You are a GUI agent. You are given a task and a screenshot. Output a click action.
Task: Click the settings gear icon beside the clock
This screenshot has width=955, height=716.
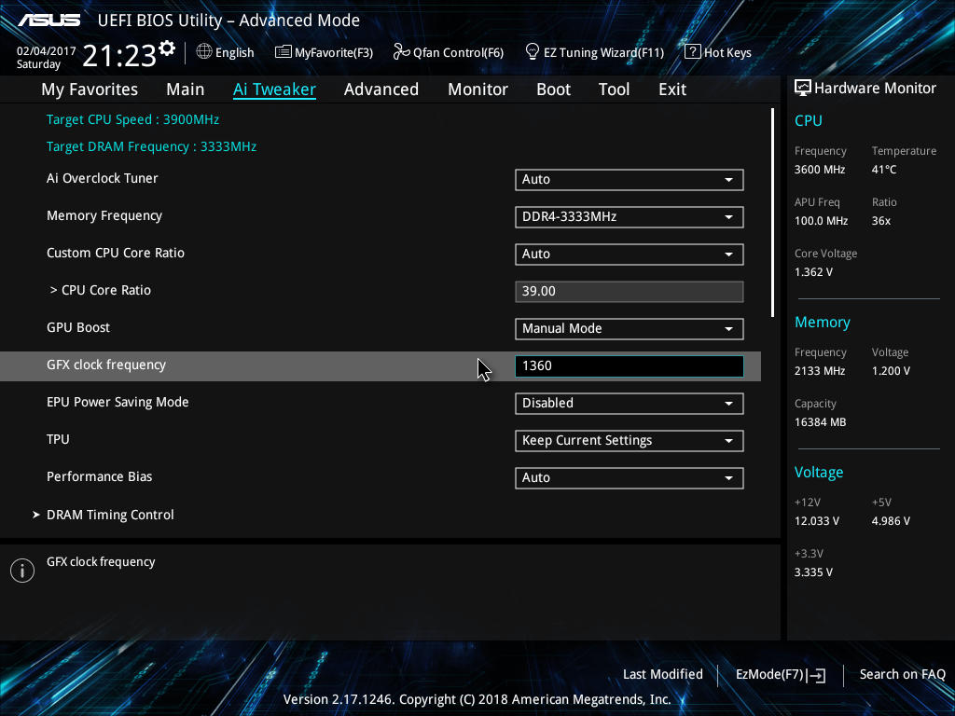[x=167, y=48]
